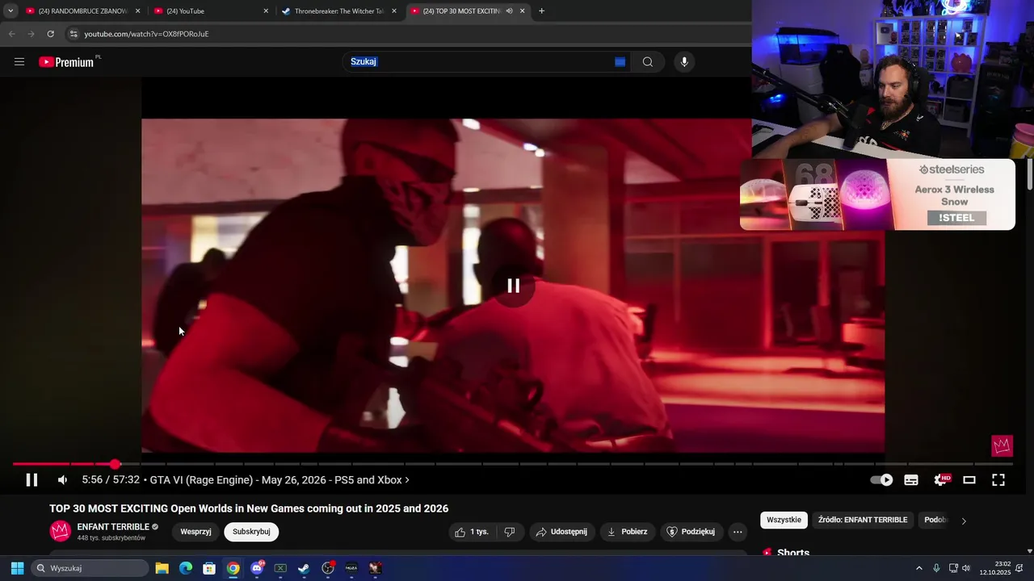The width and height of the screenshot is (1034, 581).
Task: Open File Explorer from taskbar
Action: click(x=162, y=568)
